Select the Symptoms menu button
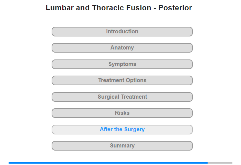Screen dimensions: 241x165 coord(122,64)
